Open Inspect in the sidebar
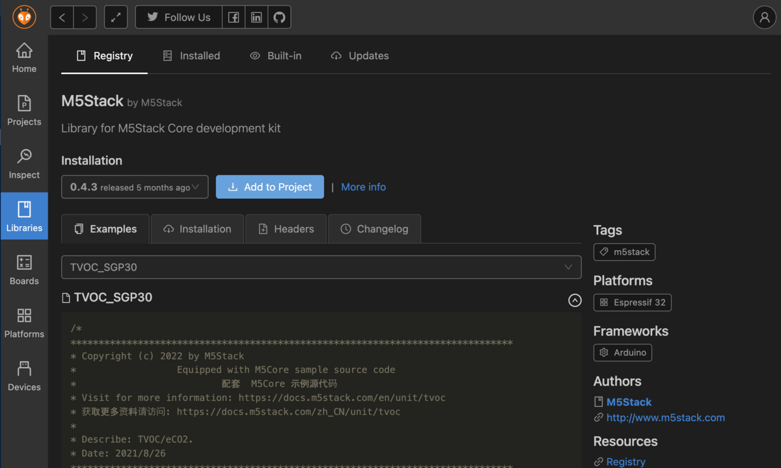 (x=24, y=164)
